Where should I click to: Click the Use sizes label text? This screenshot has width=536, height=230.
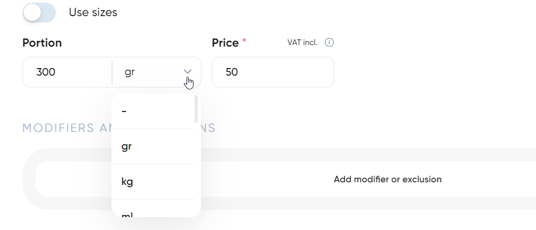[x=93, y=12]
